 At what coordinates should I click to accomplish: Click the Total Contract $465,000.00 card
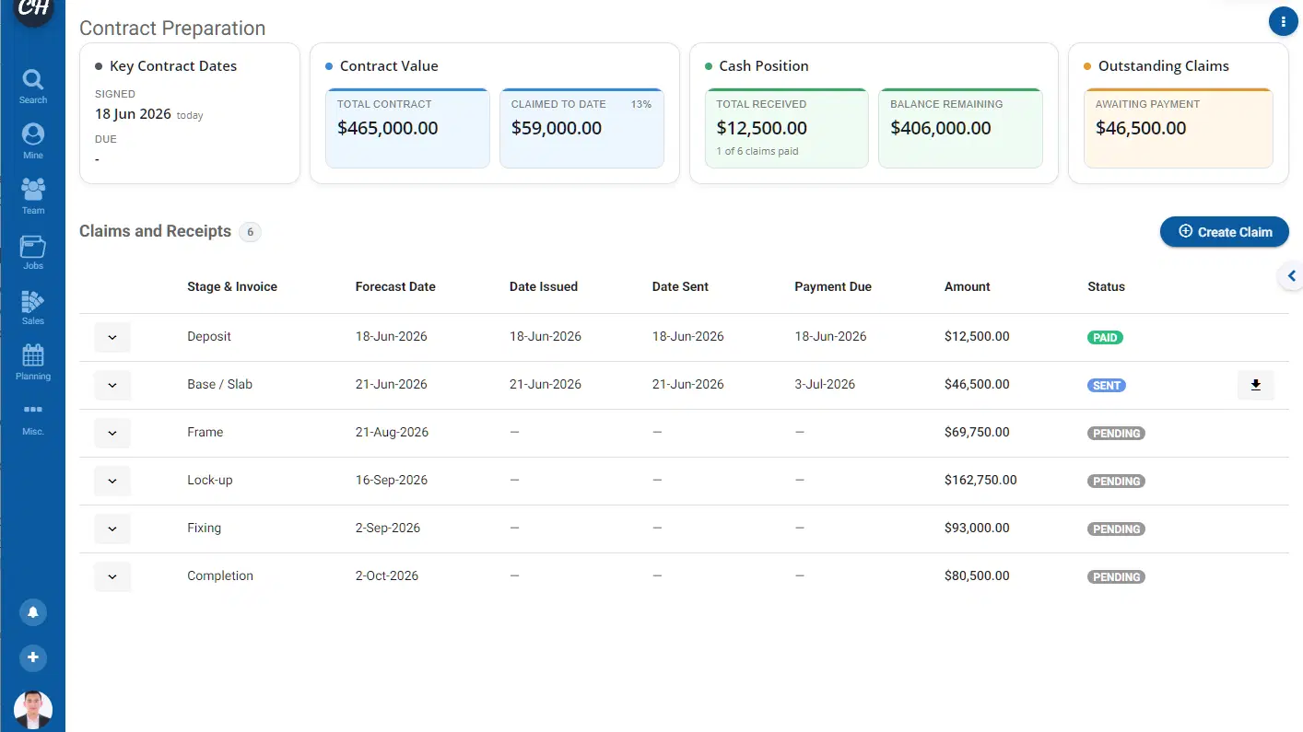407,128
